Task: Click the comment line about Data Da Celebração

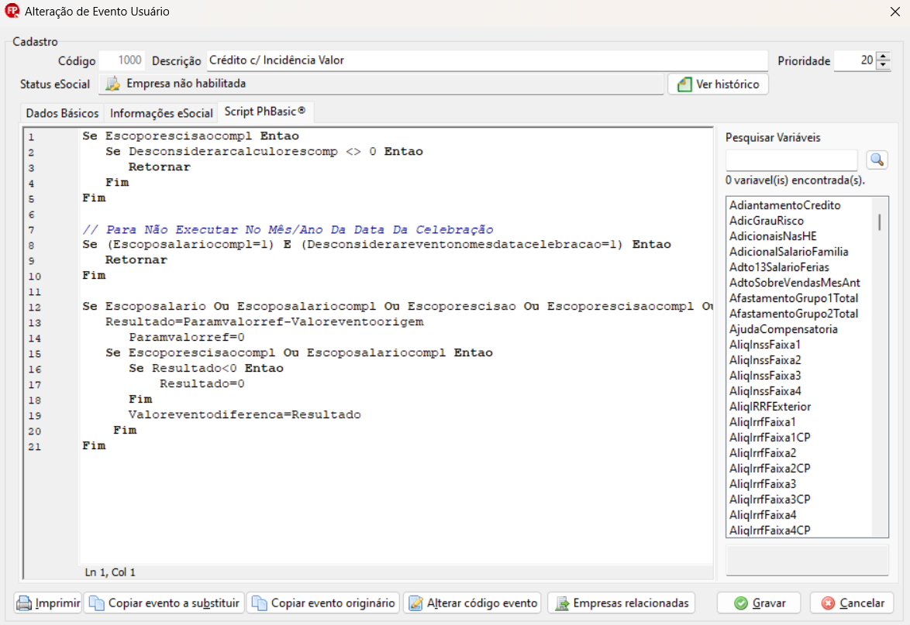Action: (288, 229)
